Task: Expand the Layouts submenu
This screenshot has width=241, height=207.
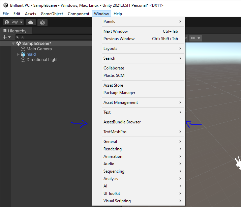Action: coord(138,49)
